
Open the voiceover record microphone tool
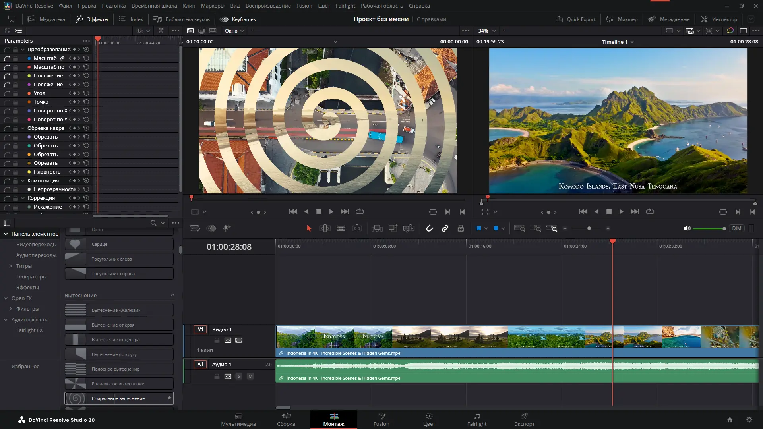pyautogui.click(x=226, y=228)
